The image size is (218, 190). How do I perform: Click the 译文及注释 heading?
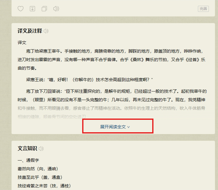[30, 31]
